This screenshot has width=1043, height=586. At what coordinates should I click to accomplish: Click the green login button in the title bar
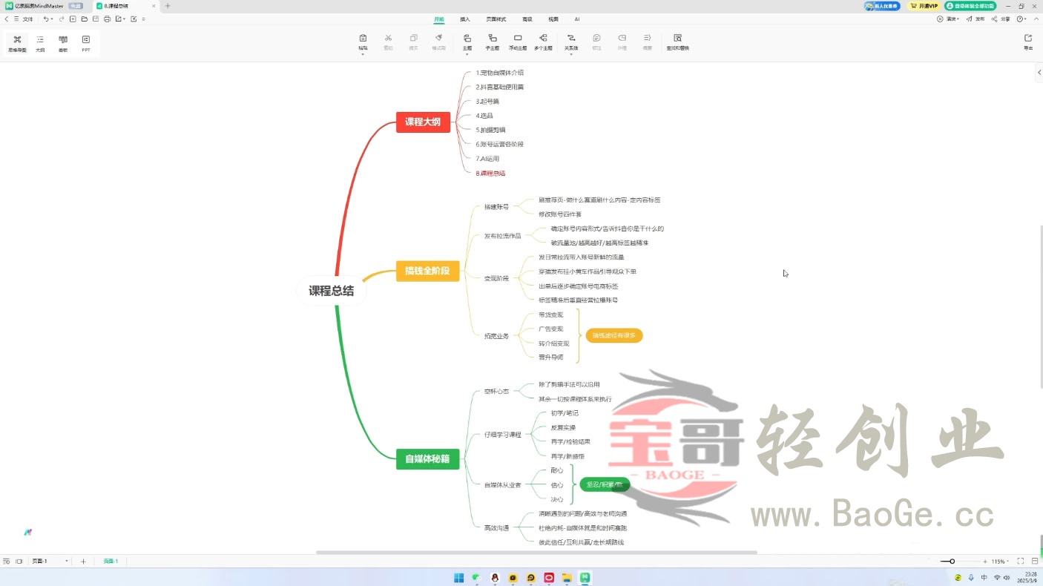coord(970,6)
